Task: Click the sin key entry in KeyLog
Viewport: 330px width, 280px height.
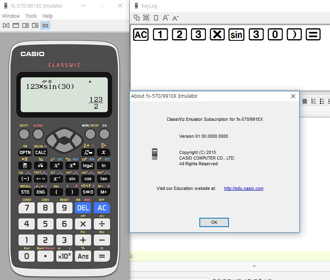Action: point(237,35)
